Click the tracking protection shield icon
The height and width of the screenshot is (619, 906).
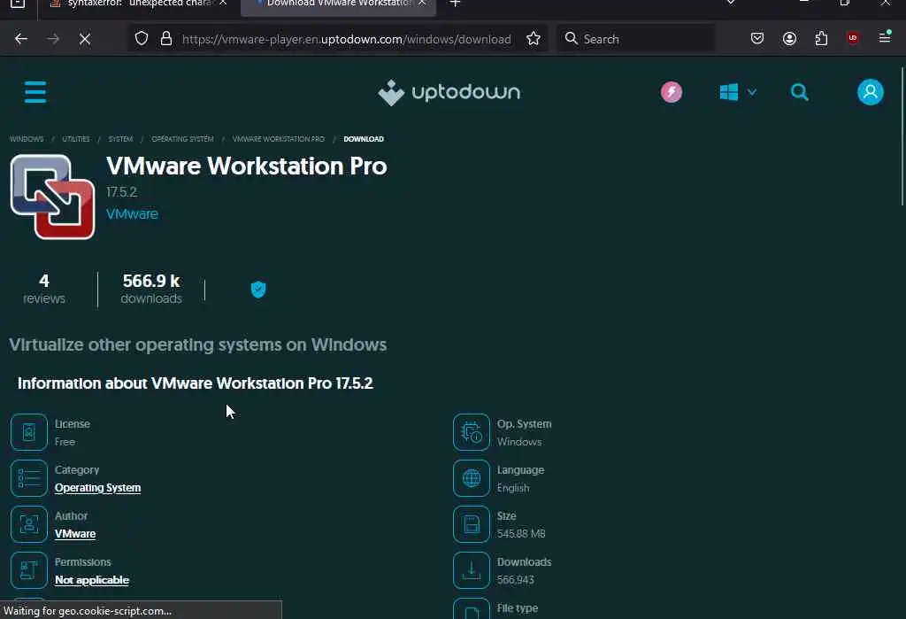point(142,39)
